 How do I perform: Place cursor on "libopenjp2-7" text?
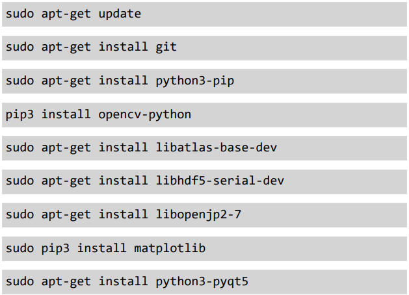198,215
